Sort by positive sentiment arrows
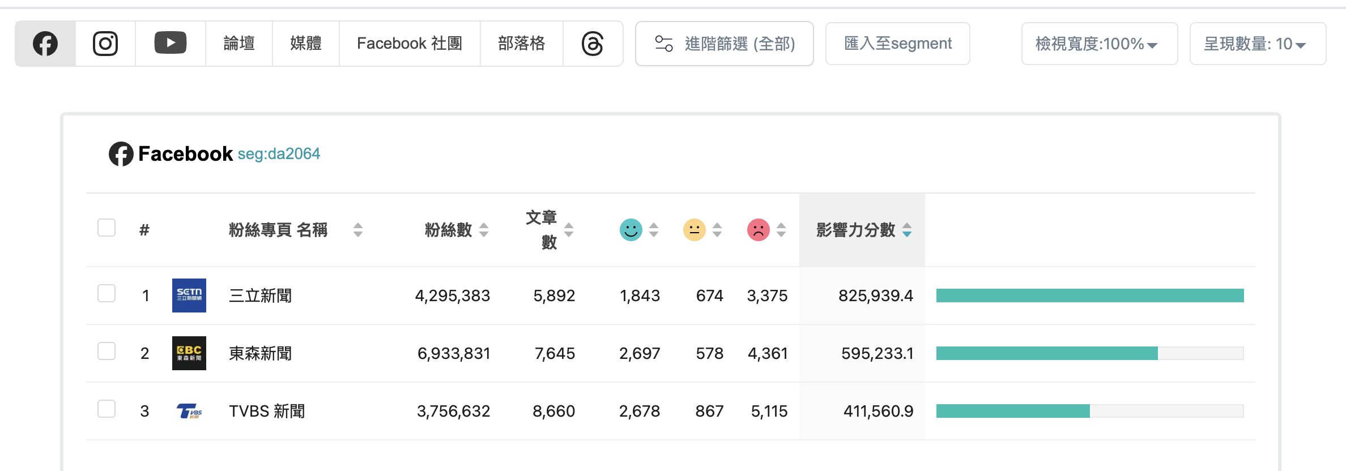 654,230
